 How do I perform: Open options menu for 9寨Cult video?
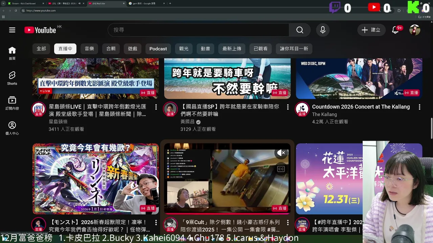[x=288, y=222]
